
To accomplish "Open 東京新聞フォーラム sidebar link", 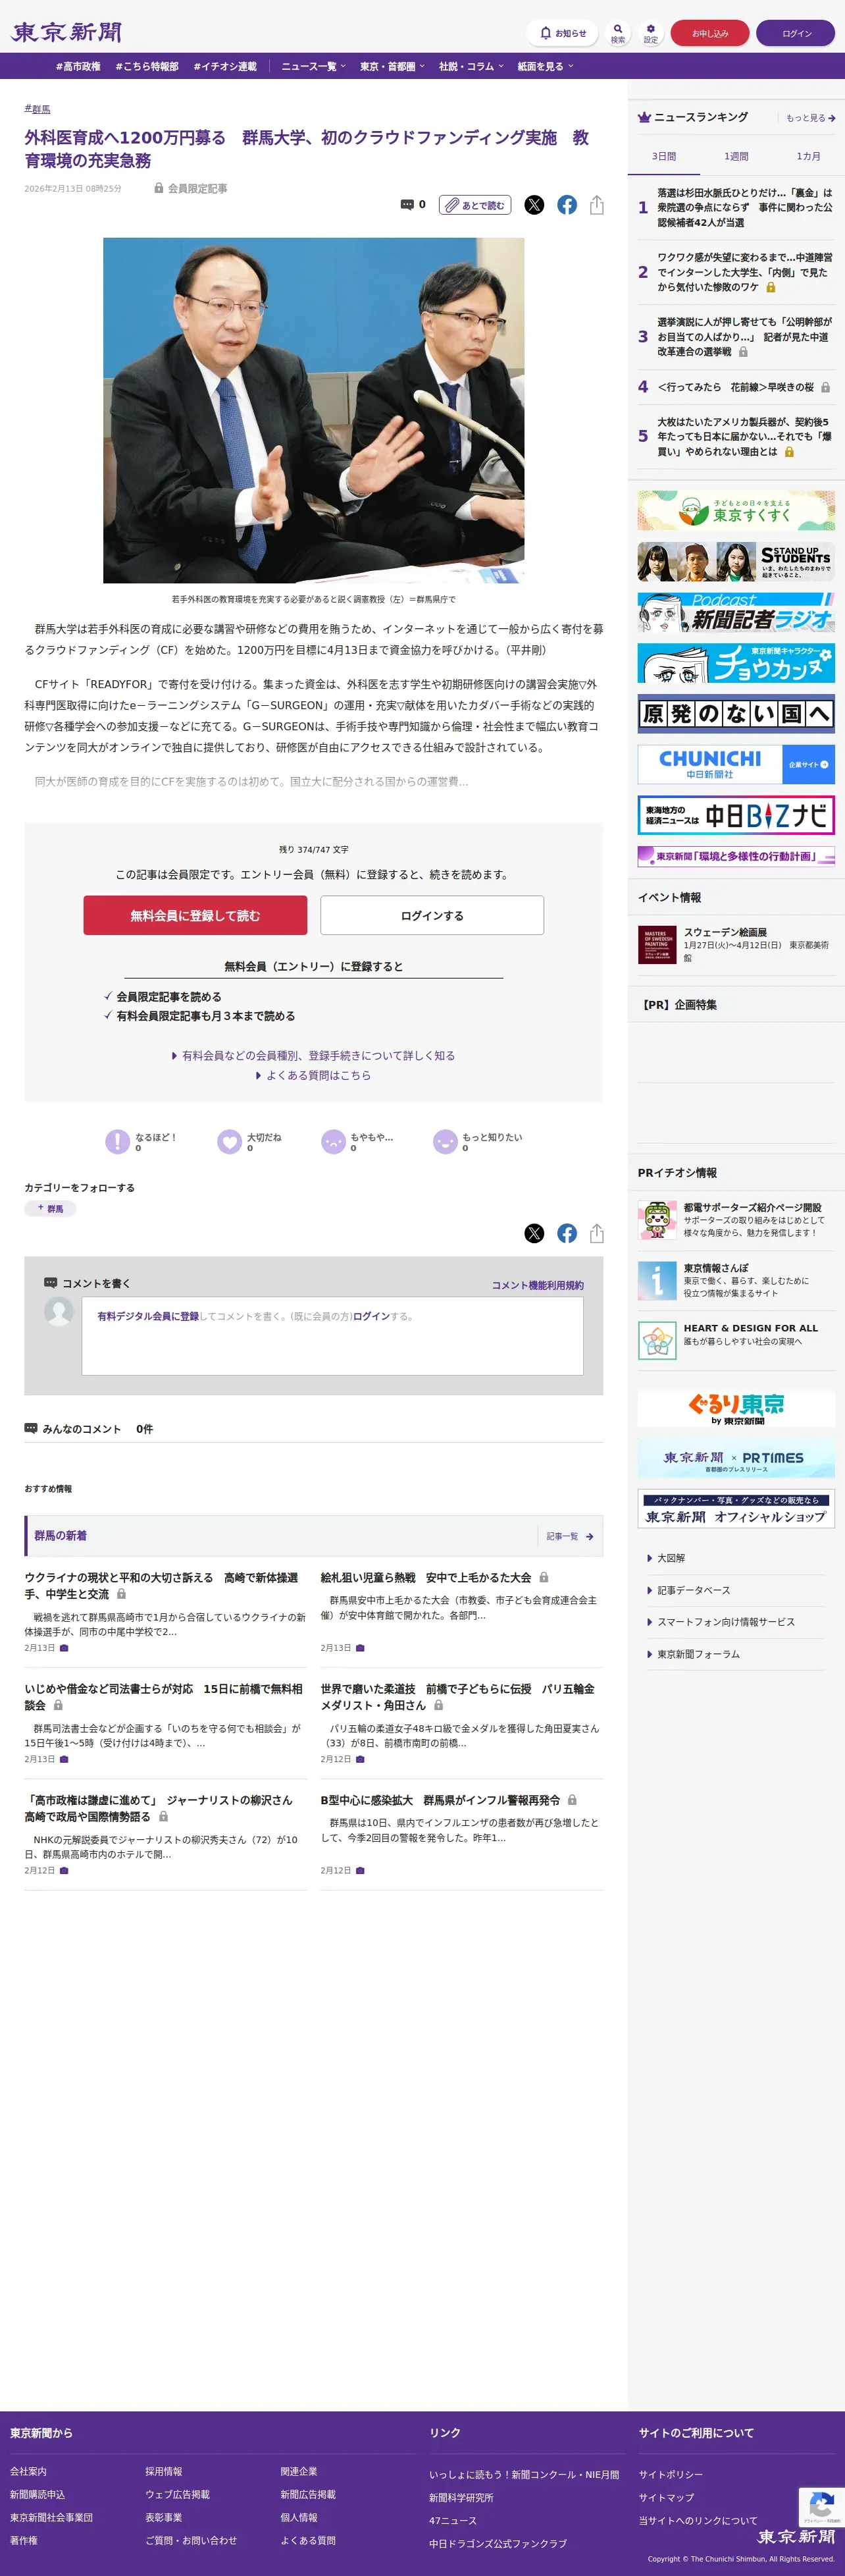I will point(698,1654).
